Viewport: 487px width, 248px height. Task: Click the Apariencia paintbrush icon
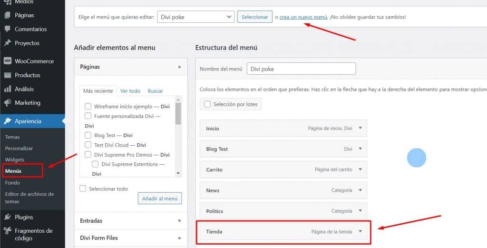(8, 121)
